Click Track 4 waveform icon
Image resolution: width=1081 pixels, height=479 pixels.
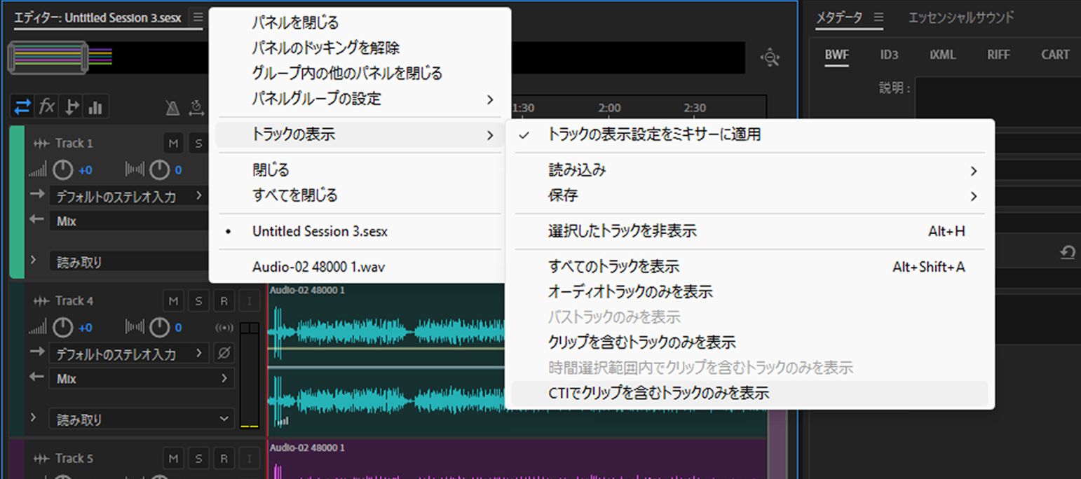coord(41,301)
